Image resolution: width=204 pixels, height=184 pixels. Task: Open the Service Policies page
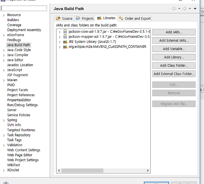tap(19, 115)
